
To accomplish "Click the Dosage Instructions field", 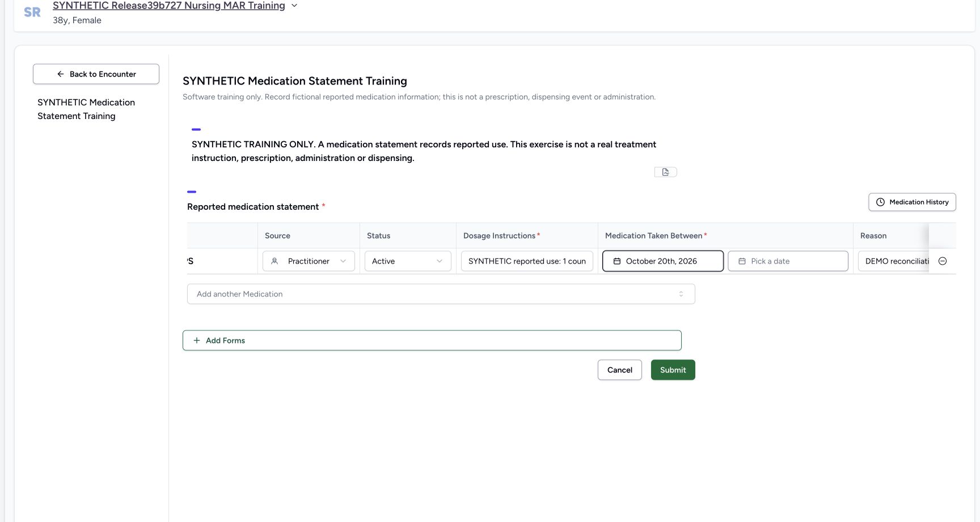I will 527,261.
